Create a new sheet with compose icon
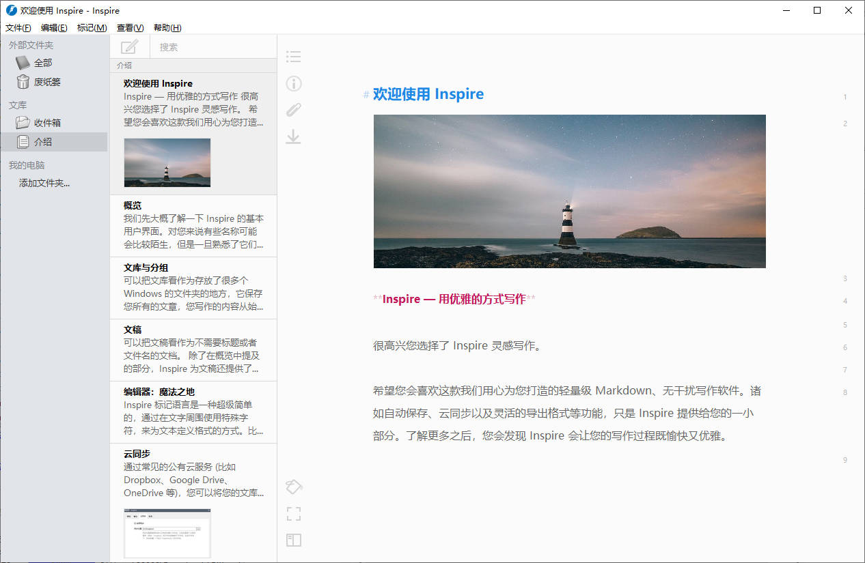The width and height of the screenshot is (865, 563). (x=129, y=47)
